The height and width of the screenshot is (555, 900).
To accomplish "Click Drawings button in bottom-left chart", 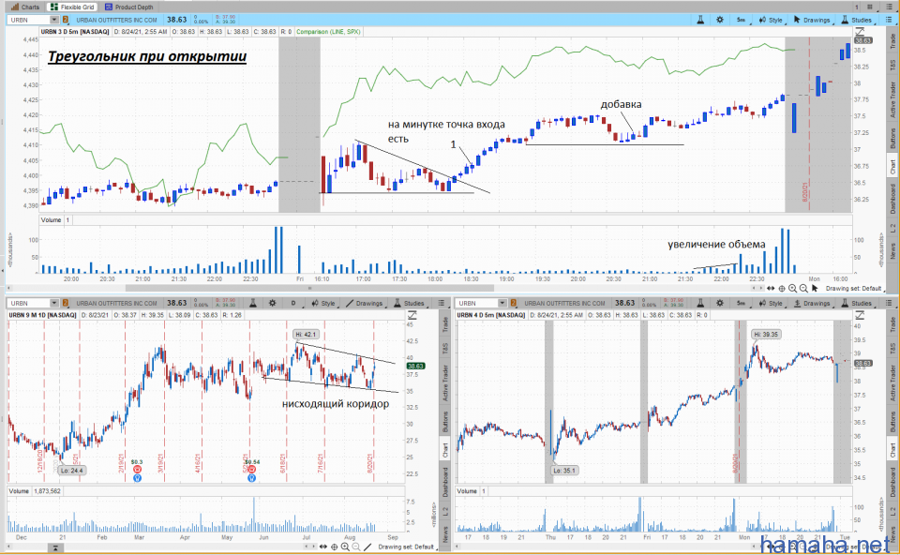I will [367, 304].
